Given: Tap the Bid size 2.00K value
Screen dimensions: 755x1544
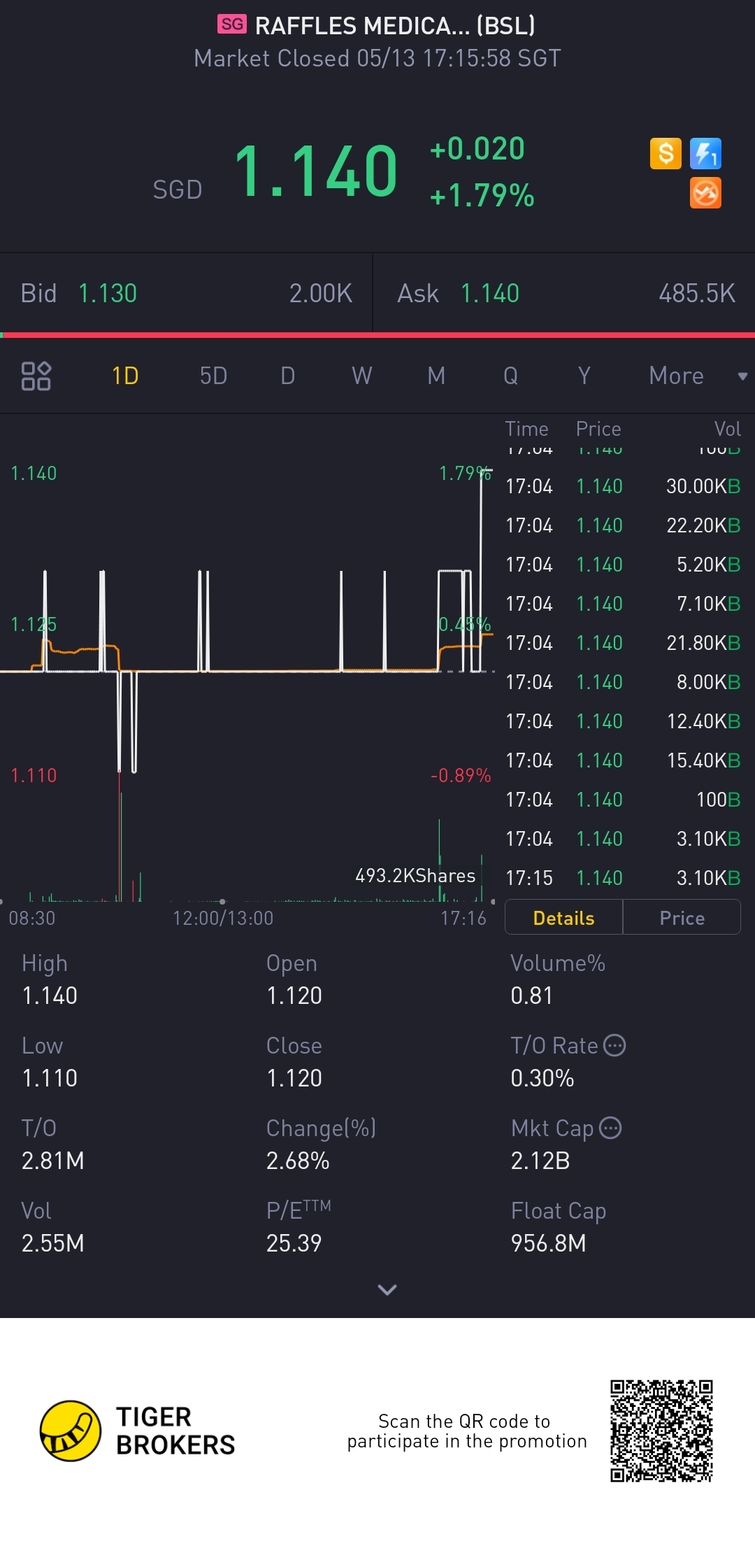Looking at the screenshot, I should (x=321, y=293).
